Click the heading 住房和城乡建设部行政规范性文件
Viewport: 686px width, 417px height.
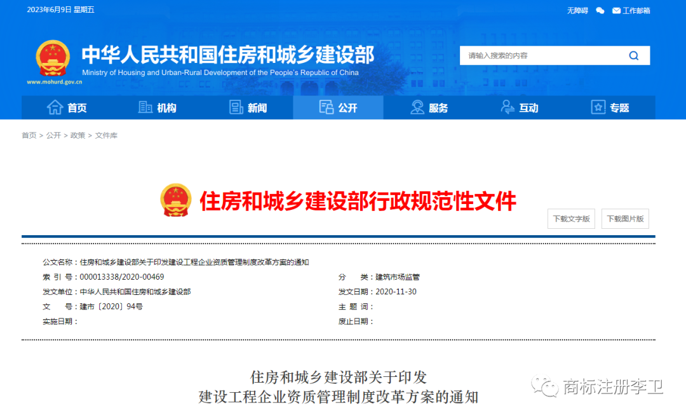(358, 201)
